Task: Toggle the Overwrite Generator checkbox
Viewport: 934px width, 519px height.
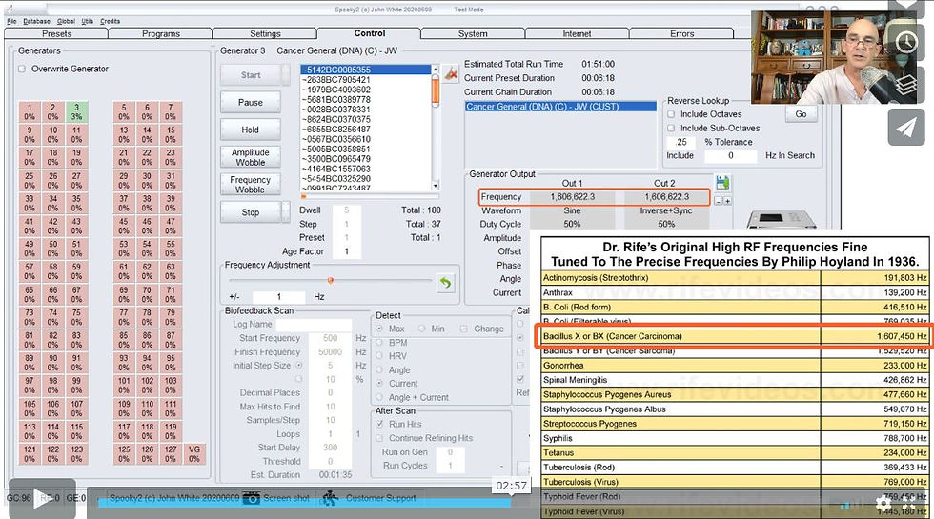Action: coord(22,69)
